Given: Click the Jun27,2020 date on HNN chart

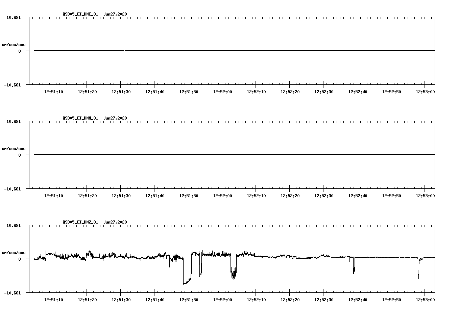Looking at the screenshot, I should pyautogui.click(x=115, y=118).
